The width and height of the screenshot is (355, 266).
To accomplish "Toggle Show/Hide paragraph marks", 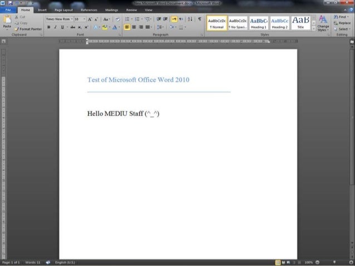I will pos(200,19).
